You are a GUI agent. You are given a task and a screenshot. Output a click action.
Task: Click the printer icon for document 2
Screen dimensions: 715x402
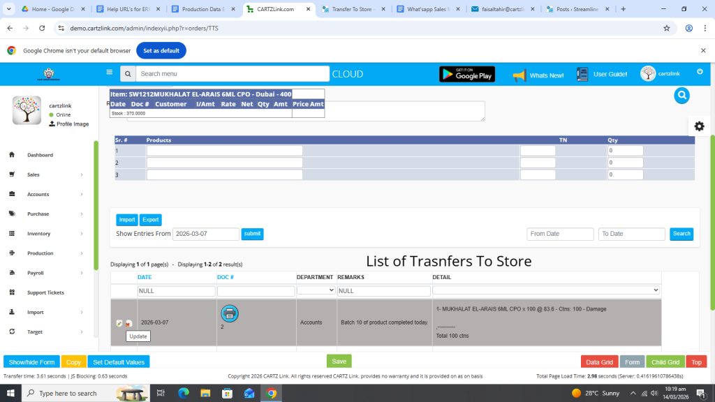coord(230,313)
